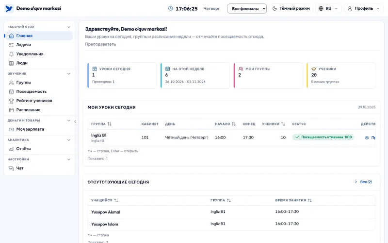
Task: Open the RU language dropdown
Action: [x=329, y=8]
